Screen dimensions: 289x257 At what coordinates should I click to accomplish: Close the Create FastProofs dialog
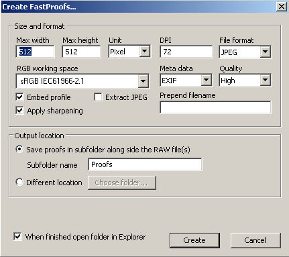pyautogui.click(x=282, y=7)
